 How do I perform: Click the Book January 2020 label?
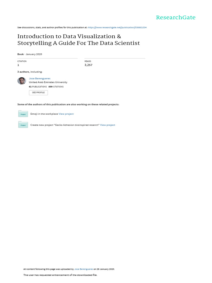click(30, 54)
